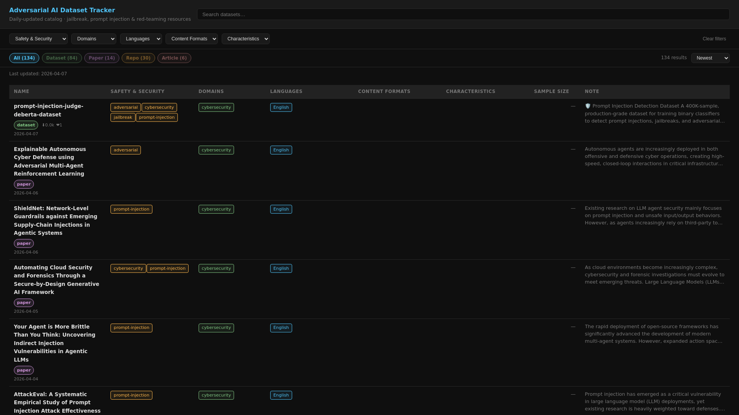This screenshot has width=739, height=415.
Task: Click English tag on AttackEval row
Action: point(281,395)
